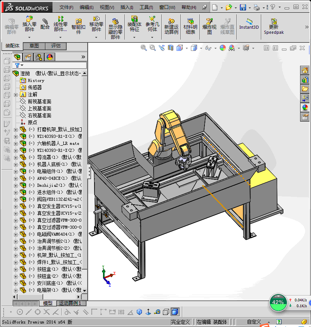Open Reference Geometry tool
The width and height of the screenshot is (311, 327).
(152, 24)
